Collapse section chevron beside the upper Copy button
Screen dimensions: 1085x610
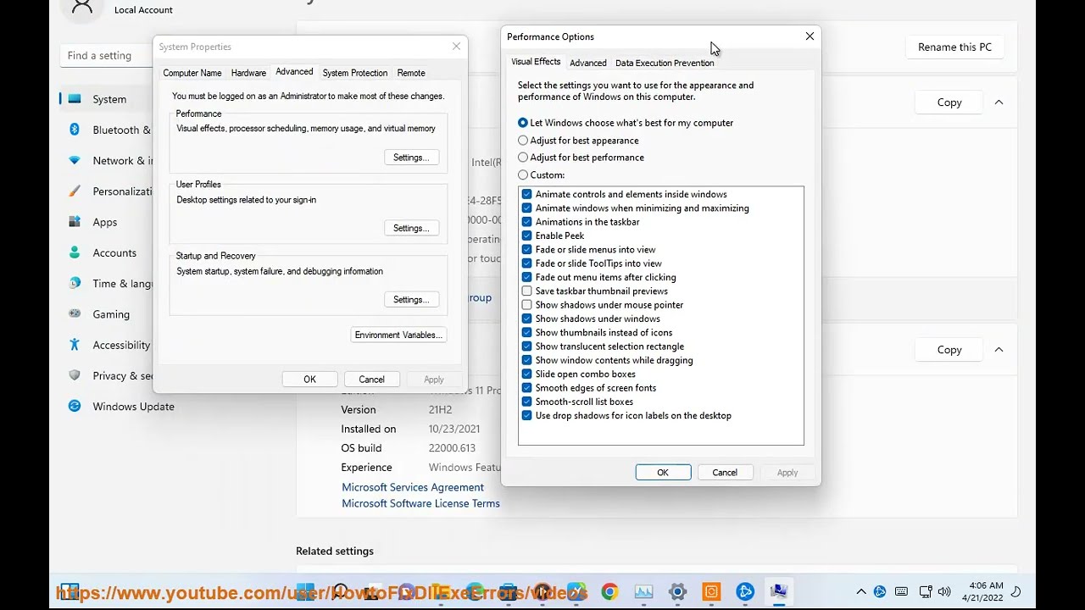[999, 103]
